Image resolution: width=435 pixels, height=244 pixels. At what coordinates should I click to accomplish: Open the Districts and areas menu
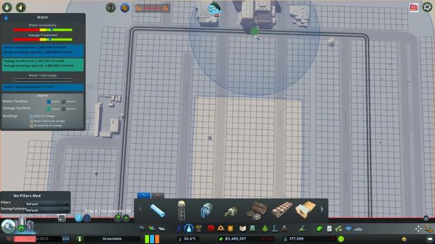click(x=162, y=228)
